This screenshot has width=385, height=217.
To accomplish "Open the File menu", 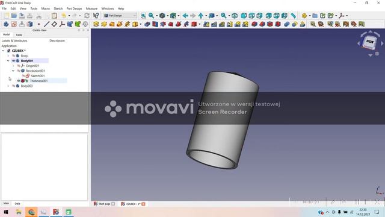I will [x=4, y=8].
